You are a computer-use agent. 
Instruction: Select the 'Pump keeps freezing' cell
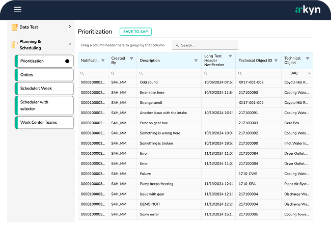pyautogui.click(x=169, y=184)
